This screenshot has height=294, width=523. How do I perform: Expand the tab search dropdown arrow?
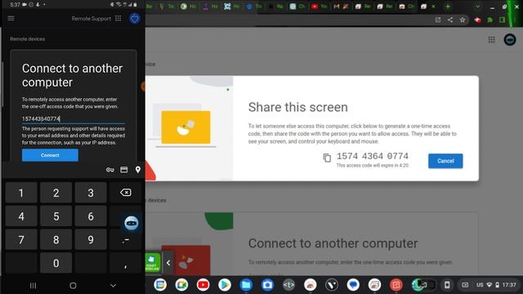[477, 7]
